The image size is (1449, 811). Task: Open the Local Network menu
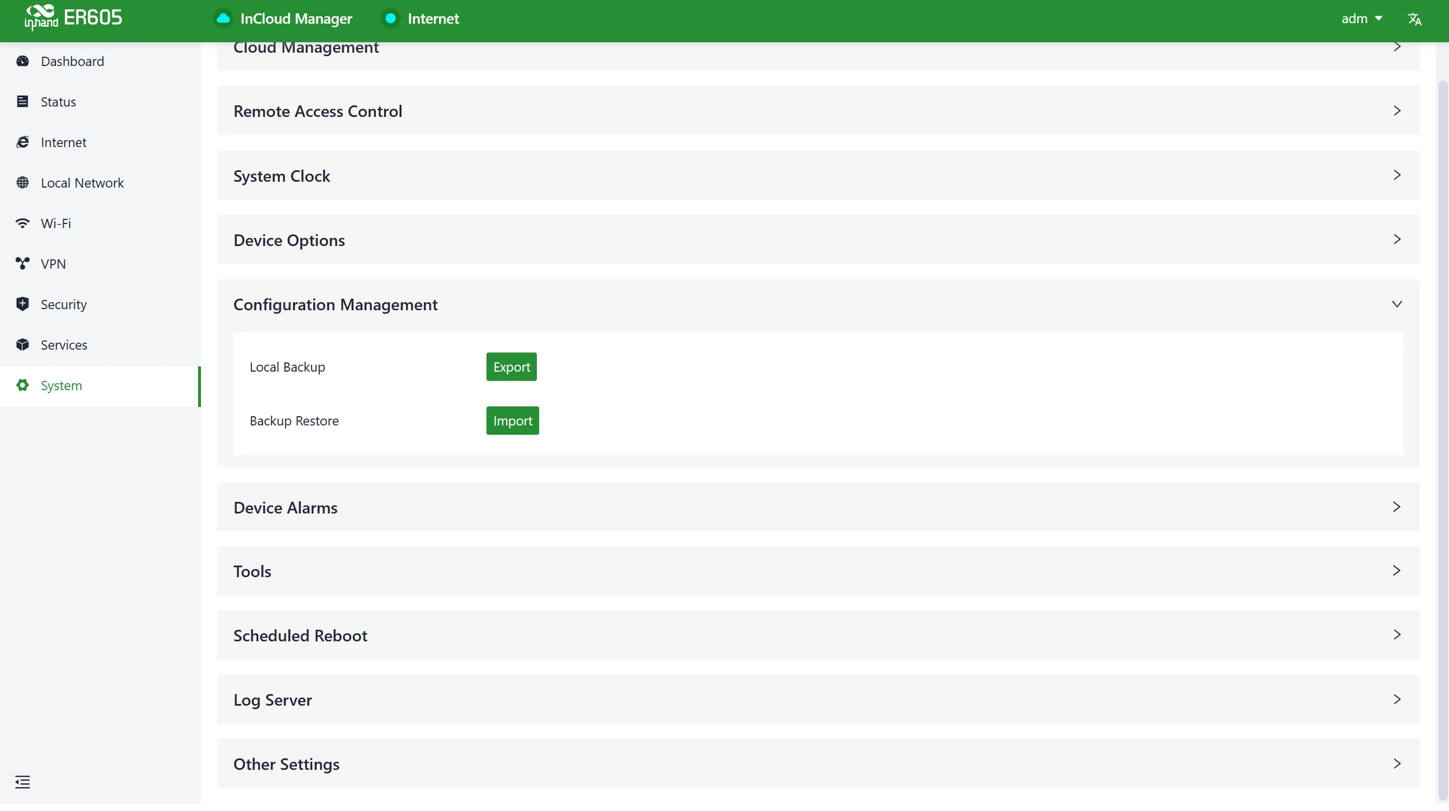tap(100, 183)
